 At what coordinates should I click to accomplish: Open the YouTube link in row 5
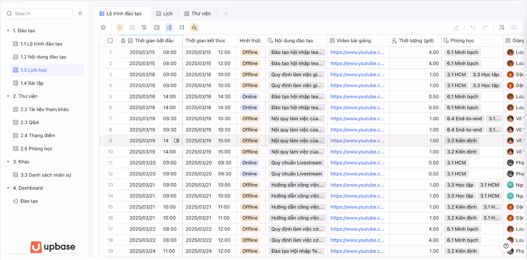click(x=357, y=97)
